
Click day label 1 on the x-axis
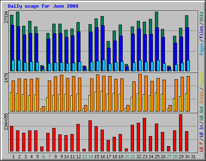tap(13, 157)
